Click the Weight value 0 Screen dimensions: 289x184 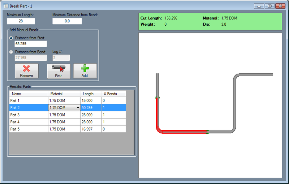point(165,24)
